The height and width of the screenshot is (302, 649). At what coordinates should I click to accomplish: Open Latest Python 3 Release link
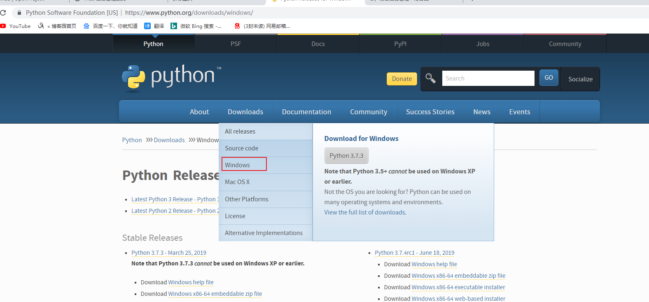[175, 199]
